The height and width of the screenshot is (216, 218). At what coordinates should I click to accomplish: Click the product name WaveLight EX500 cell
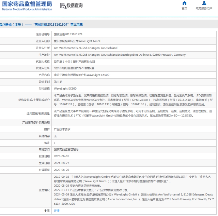point(81,75)
